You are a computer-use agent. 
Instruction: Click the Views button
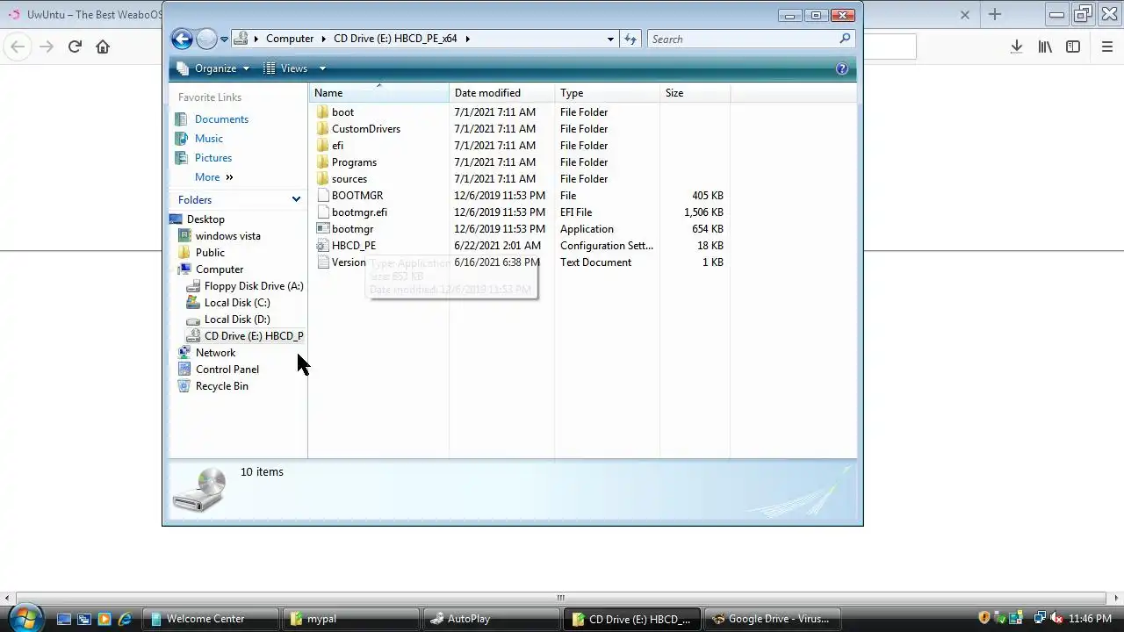click(x=286, y=68)
